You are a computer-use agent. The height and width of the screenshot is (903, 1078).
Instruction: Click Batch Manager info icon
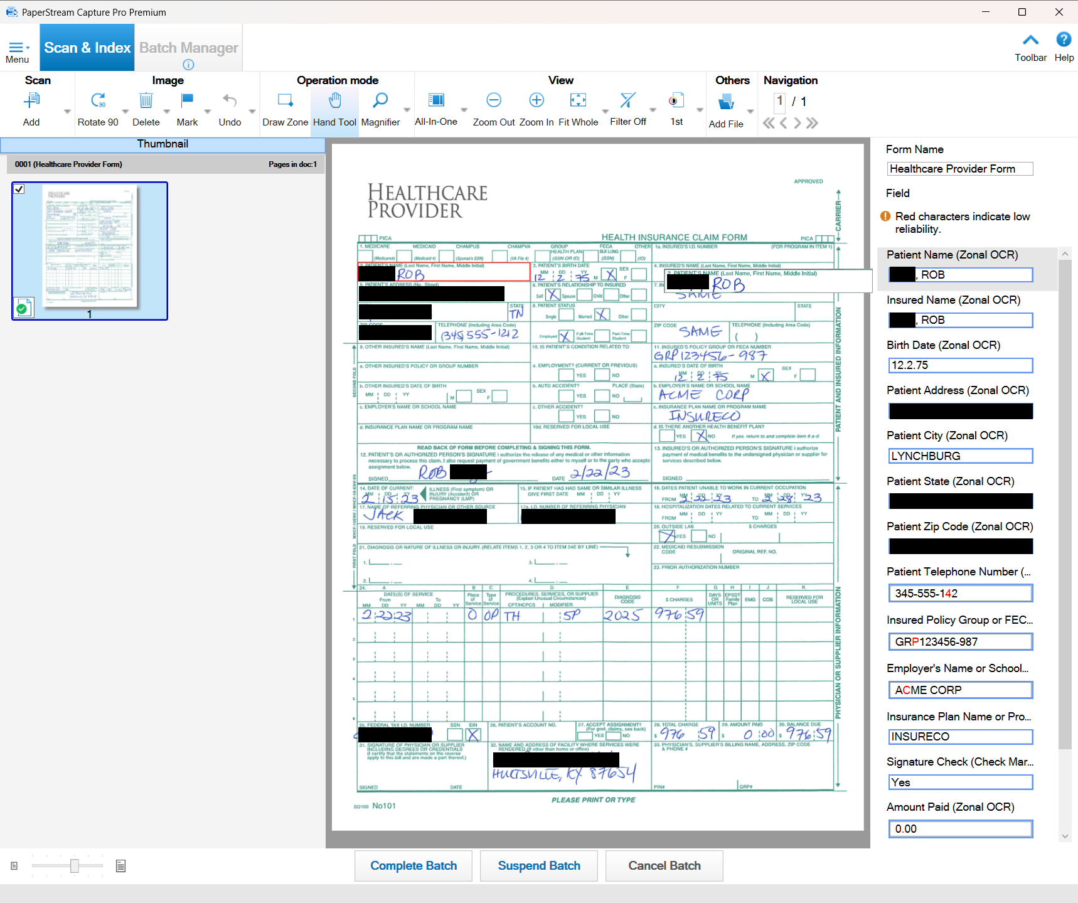(188, 65)
